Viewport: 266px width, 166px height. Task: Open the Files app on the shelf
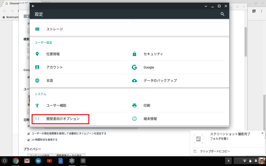pyautogui.click(x=38, y=161)
